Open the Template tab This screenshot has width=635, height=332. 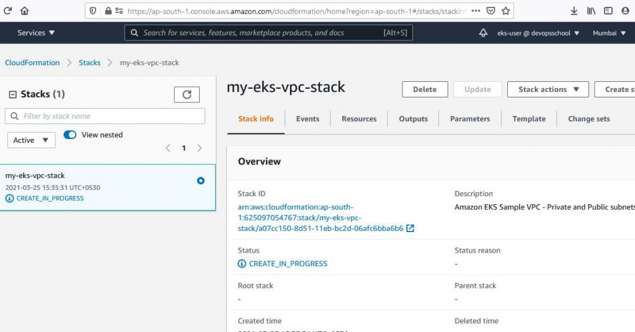click(x=529, y=119)
